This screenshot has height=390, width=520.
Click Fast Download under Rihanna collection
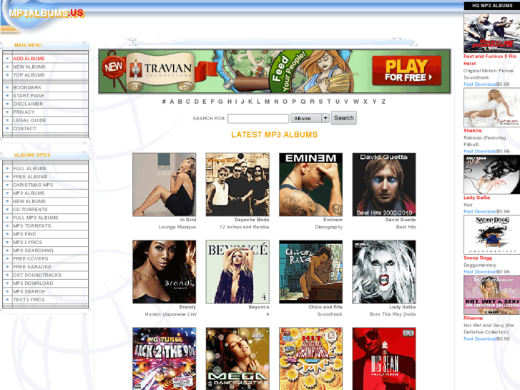click(x=480, y=339)
